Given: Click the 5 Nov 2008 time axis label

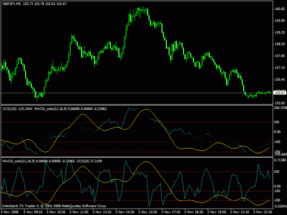Looking at the screenshot, I should [10, 212].
